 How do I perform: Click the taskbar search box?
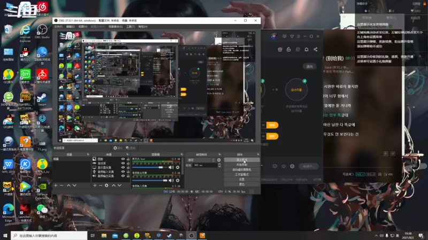pos(49,235)
